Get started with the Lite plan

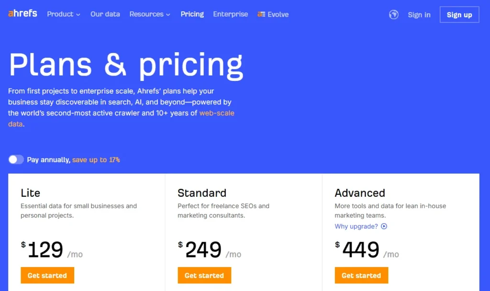pyautogui.click(x=47, y=275)
